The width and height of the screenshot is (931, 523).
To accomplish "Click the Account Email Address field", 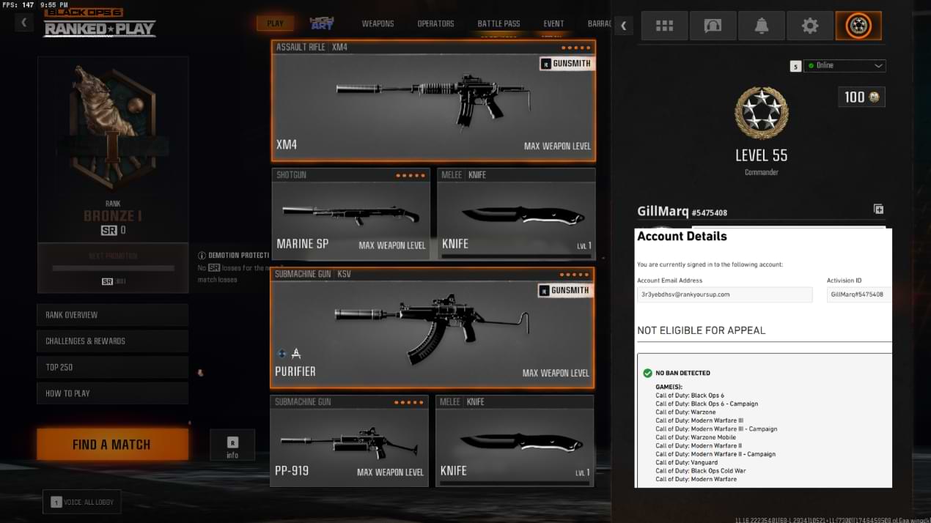I will 724,294.
